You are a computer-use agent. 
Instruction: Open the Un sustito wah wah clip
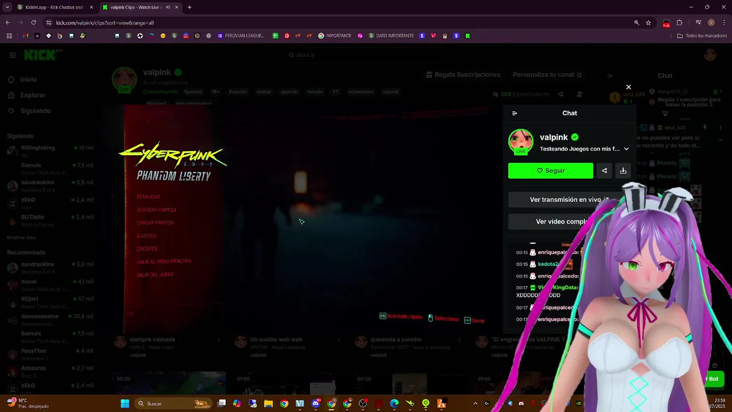pyautogui.click(x=276, y=339)
